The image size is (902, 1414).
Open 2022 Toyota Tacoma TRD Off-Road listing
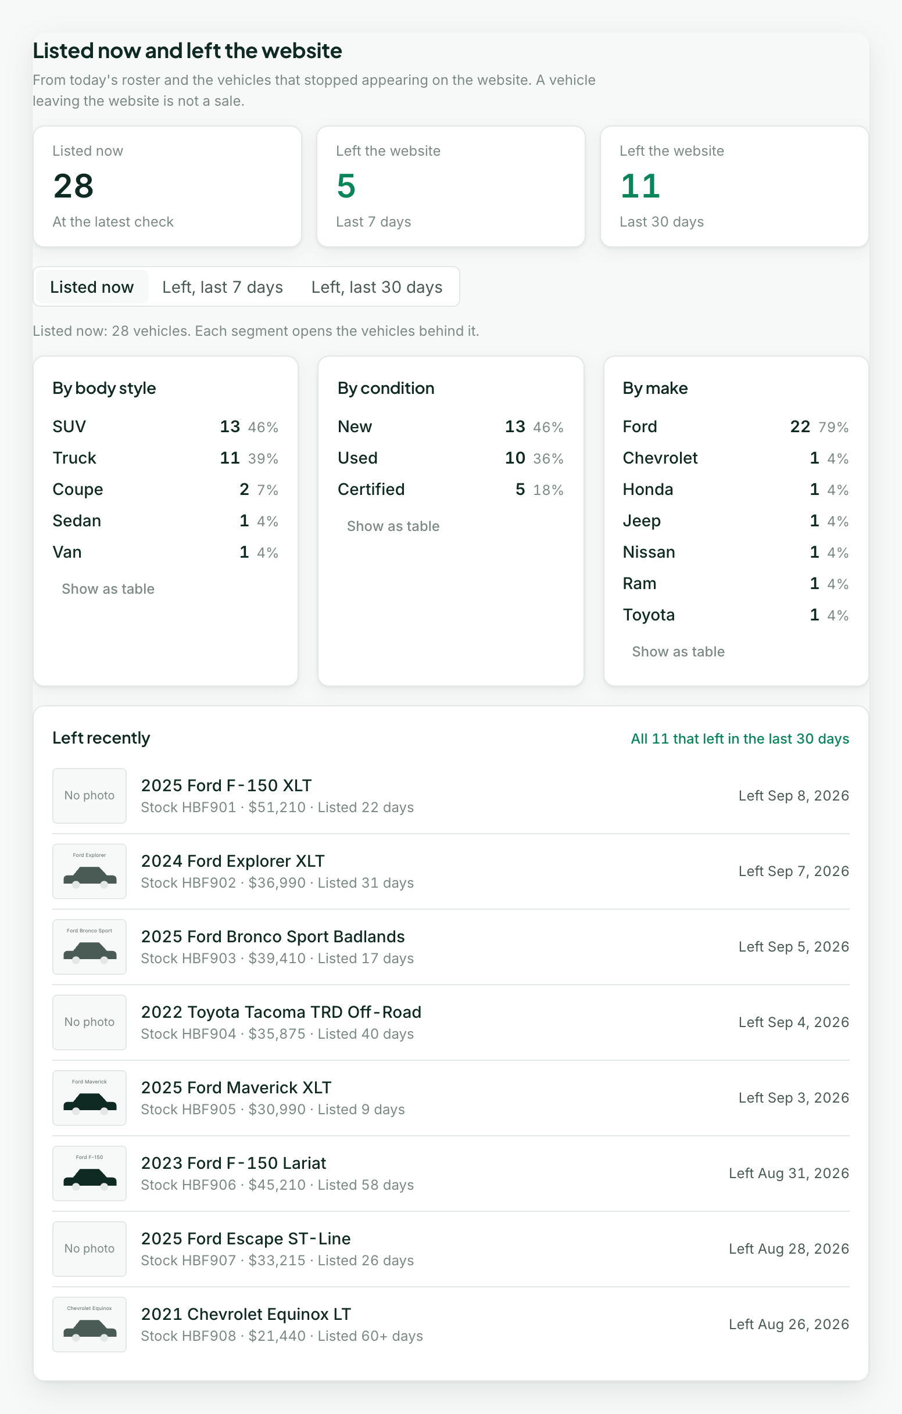450,1022
